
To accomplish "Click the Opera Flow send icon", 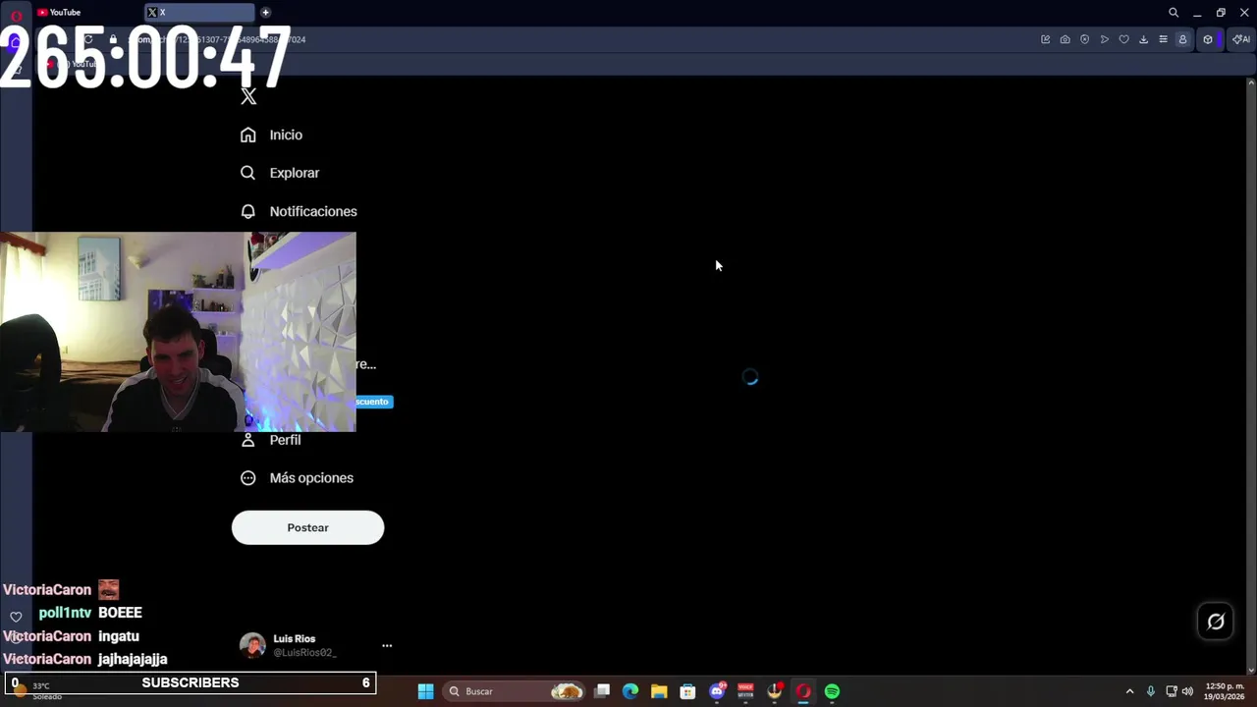I will click(1105, 39).
